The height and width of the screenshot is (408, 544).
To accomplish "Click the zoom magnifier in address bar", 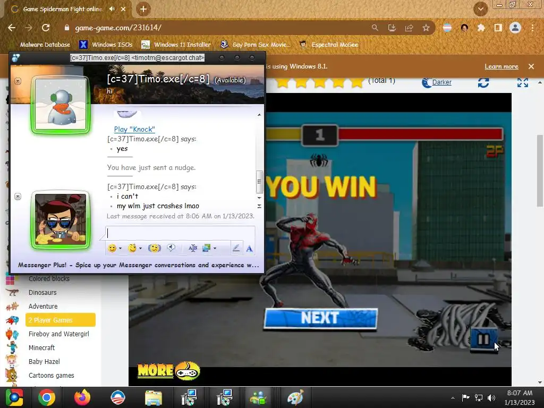I will [x=375, y=28].
